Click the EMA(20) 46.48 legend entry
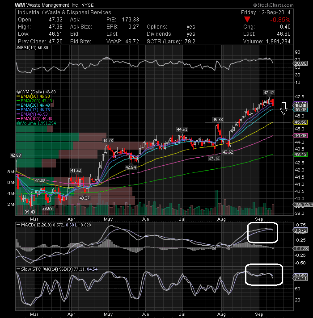 [x=33, y=105]
